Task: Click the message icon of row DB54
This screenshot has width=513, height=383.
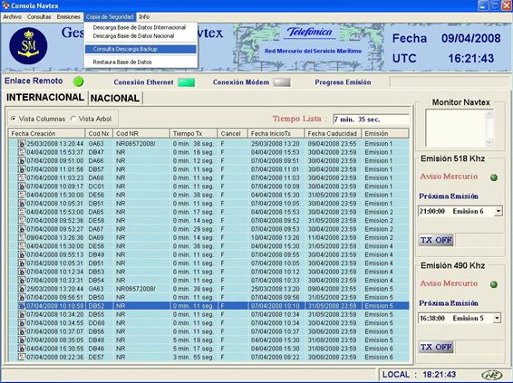Action: click(22, 280)
